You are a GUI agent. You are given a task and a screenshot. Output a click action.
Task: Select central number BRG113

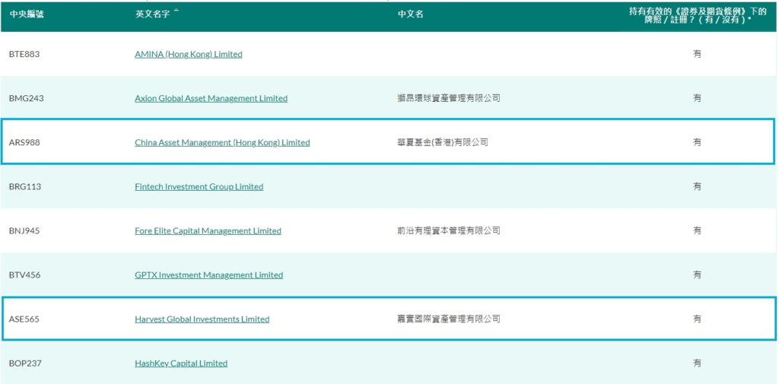(x=25, y=187)
